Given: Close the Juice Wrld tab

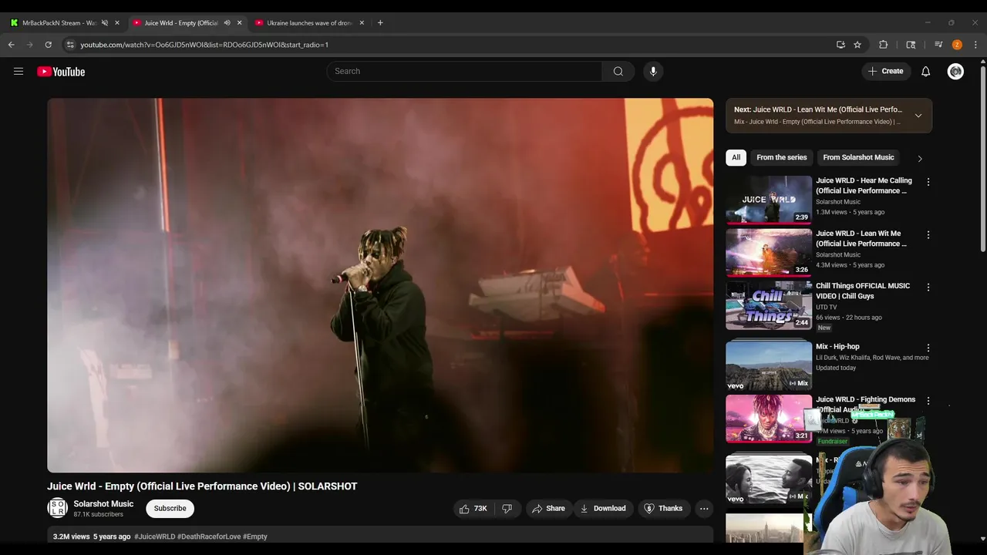Looking at the screenshot, I should [x=239, y=23].
